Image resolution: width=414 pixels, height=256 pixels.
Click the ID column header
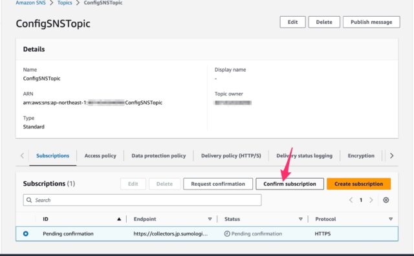coord(45,219)
